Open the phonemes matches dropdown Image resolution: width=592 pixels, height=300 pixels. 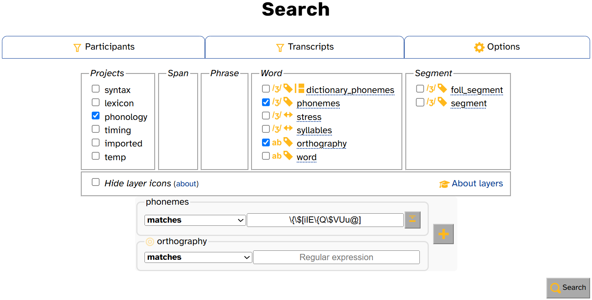coord(195,220)
